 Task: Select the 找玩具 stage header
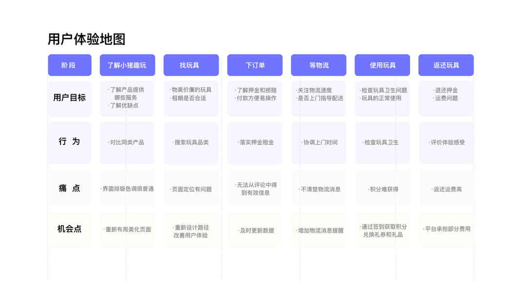tap(191, 65)
